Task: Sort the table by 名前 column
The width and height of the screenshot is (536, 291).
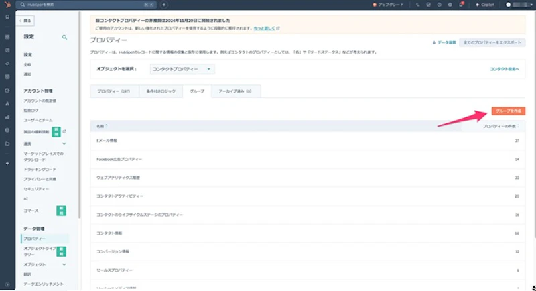Action: (x=102, y=126)
